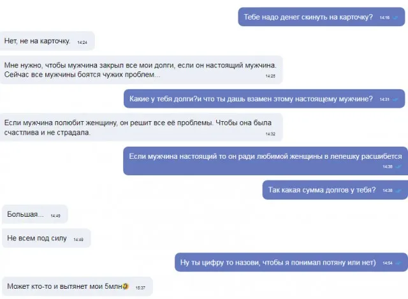Click message 'Может кто-то и вытянет мои 5млн'
Image resolution: width=408 pixels, height=299 pixels.
(77, 286)
